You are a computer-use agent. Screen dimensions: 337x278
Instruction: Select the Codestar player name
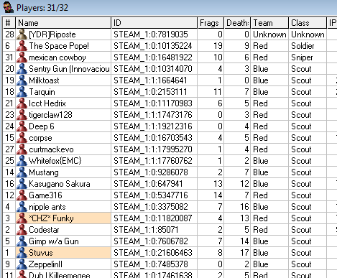click(44, 230)
